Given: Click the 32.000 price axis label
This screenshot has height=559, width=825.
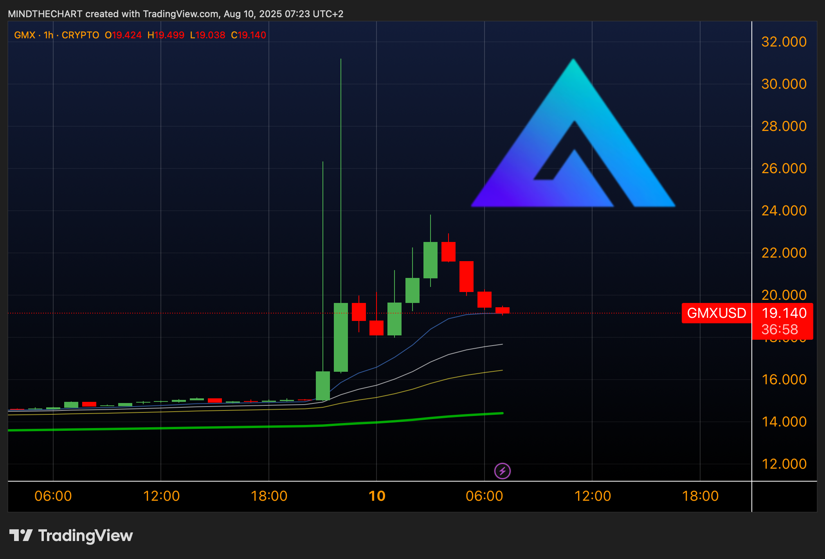Looking at the screenshot, I should [x=784, y=42].
